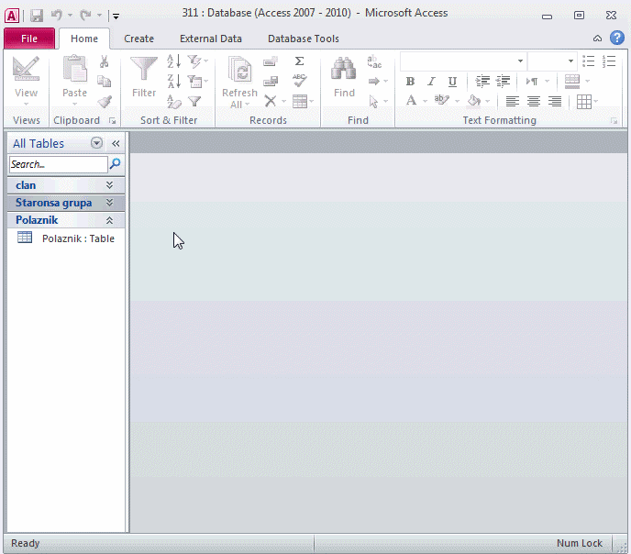Open the background fill color bucket

pyautogui.click(x=473, y=101)
